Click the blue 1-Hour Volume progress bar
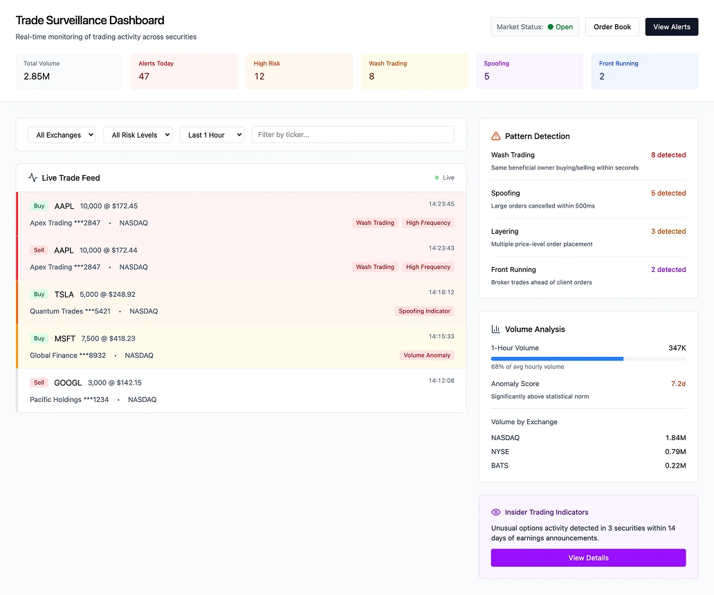 coord(557,358)
